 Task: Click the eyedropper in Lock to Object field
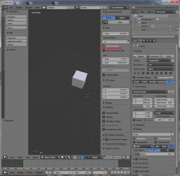point(127,42)
